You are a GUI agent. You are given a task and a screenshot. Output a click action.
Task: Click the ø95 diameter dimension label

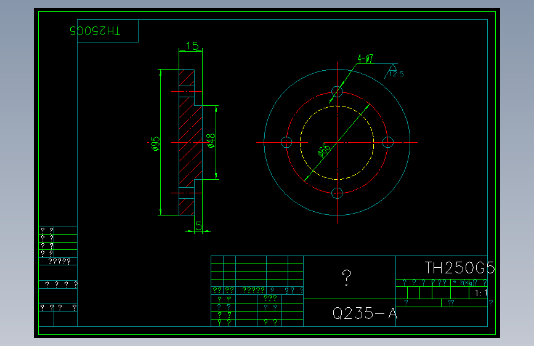(155, 143)
